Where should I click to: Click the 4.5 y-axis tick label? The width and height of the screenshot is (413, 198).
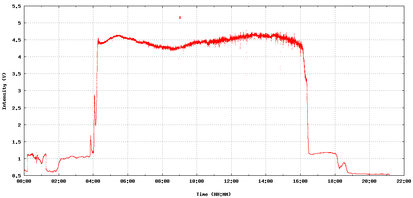pyautogui.click(x=17, y=40)
